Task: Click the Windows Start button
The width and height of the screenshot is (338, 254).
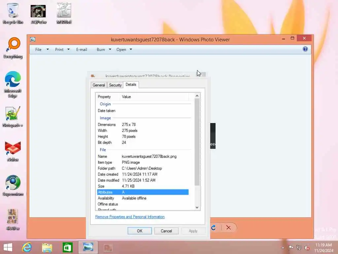Action: [8, 247]
